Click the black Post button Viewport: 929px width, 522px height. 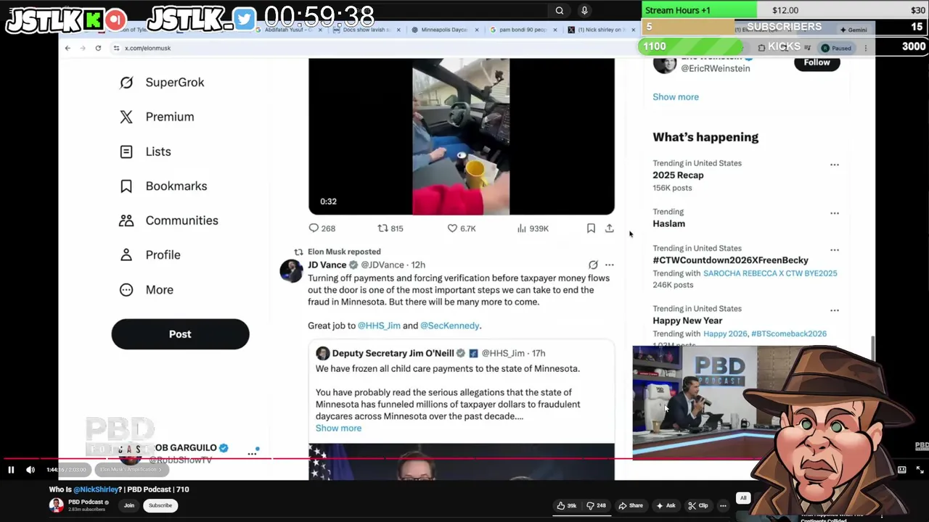[x=180, y=334]
